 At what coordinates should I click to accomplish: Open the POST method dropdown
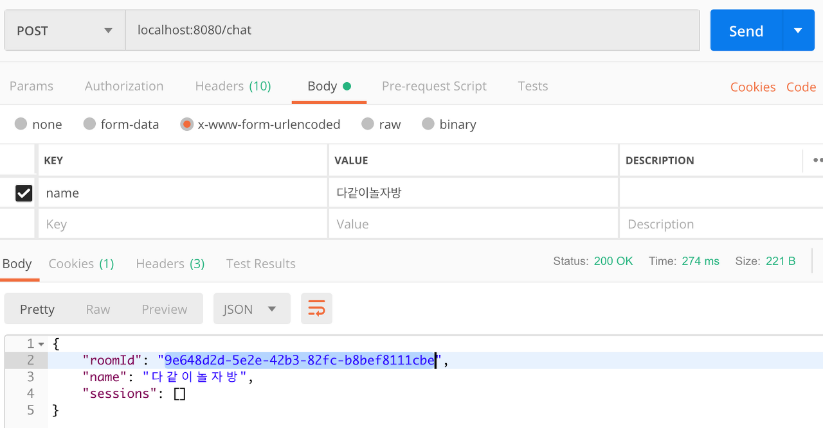(65, 30)
